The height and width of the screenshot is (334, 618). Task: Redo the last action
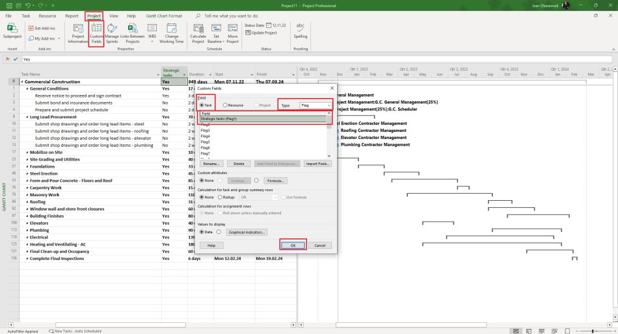(40, 5)
